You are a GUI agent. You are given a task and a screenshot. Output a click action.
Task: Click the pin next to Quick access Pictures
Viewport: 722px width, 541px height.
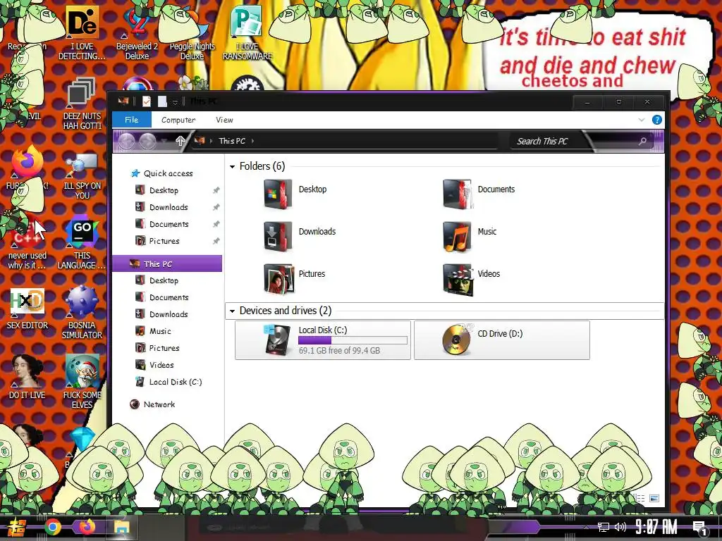click(216, 241)
